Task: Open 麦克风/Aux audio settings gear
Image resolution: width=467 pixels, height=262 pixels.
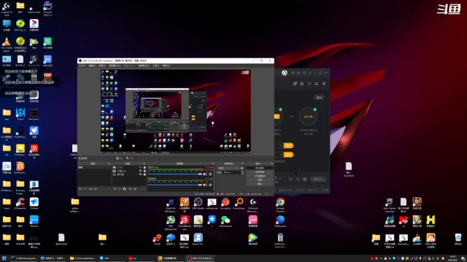Action: pos(210,174)
